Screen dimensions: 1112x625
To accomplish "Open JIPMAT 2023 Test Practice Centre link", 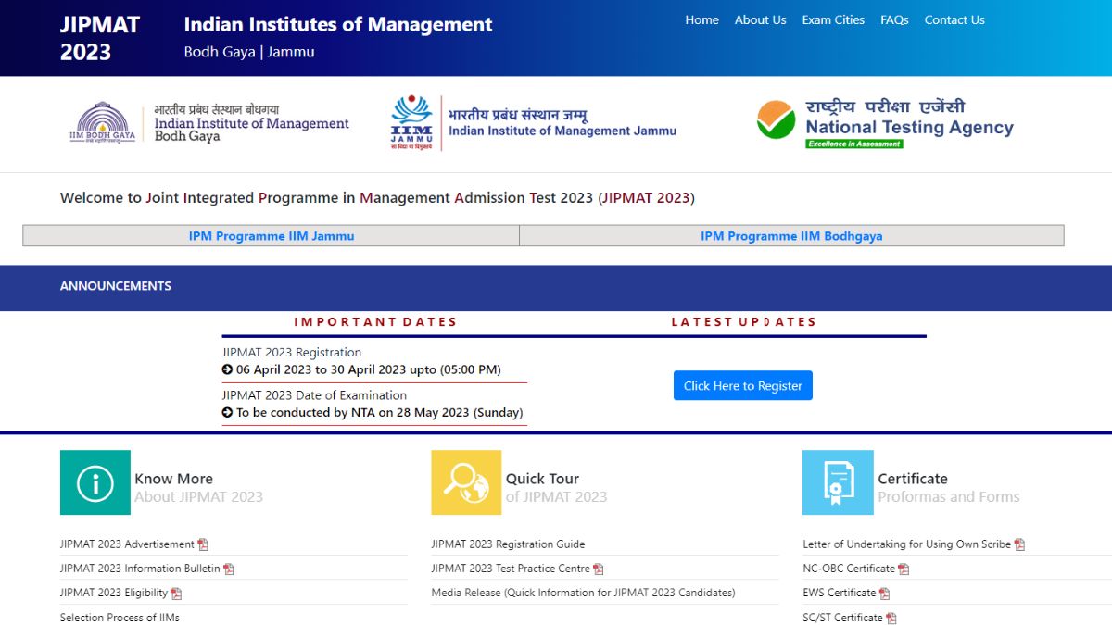I will click(511, 569).
